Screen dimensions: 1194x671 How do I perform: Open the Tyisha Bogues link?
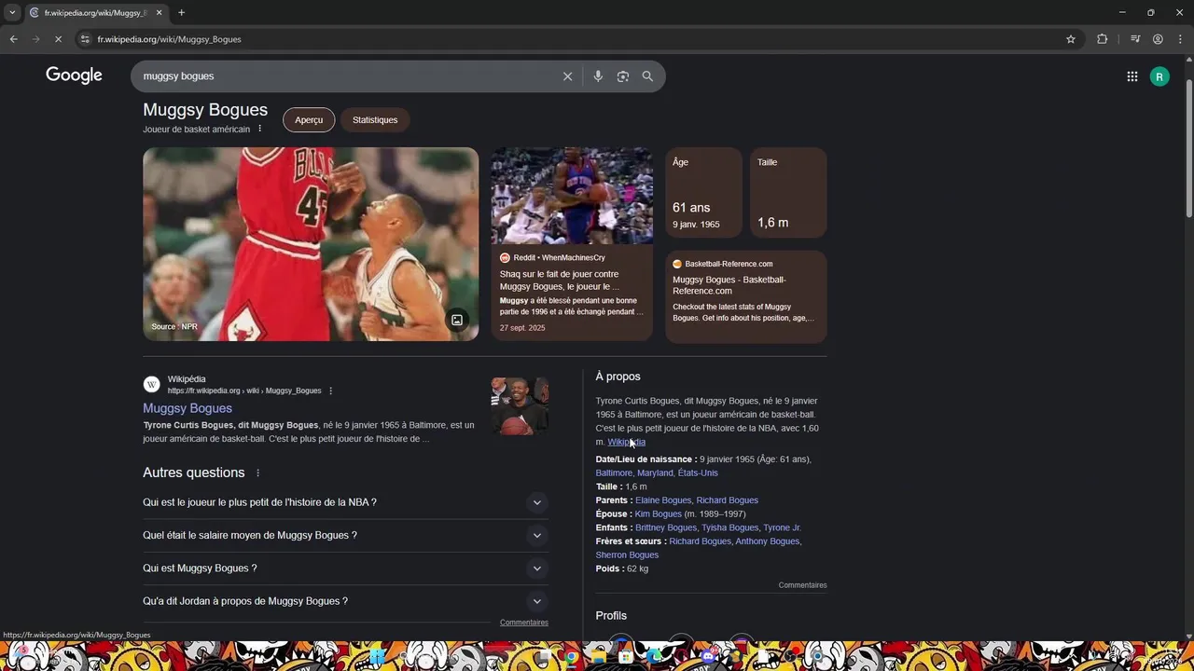pyautogui.click(x=729, y=527)
